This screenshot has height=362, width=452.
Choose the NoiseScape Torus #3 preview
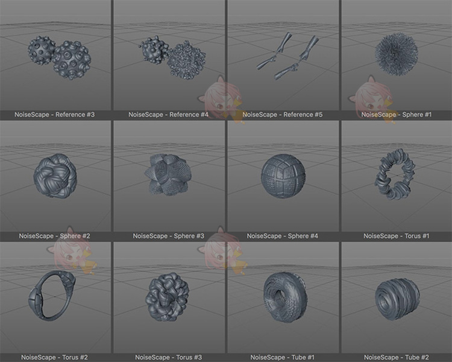tap(169, 297)
